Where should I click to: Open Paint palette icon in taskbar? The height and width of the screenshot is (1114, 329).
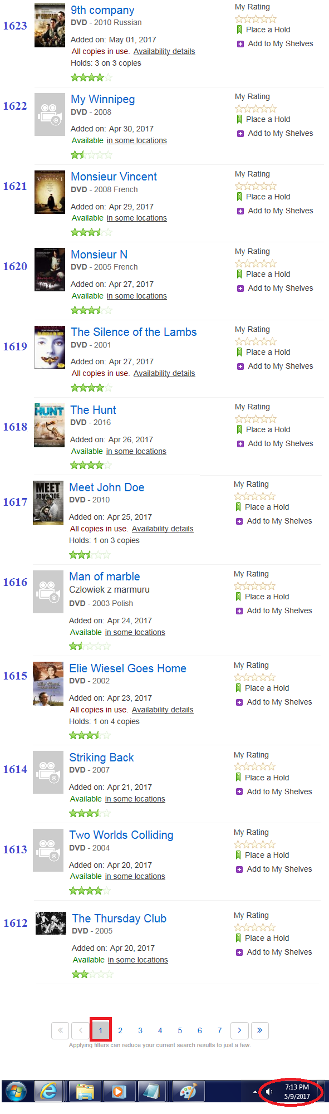click(188, 1091)
